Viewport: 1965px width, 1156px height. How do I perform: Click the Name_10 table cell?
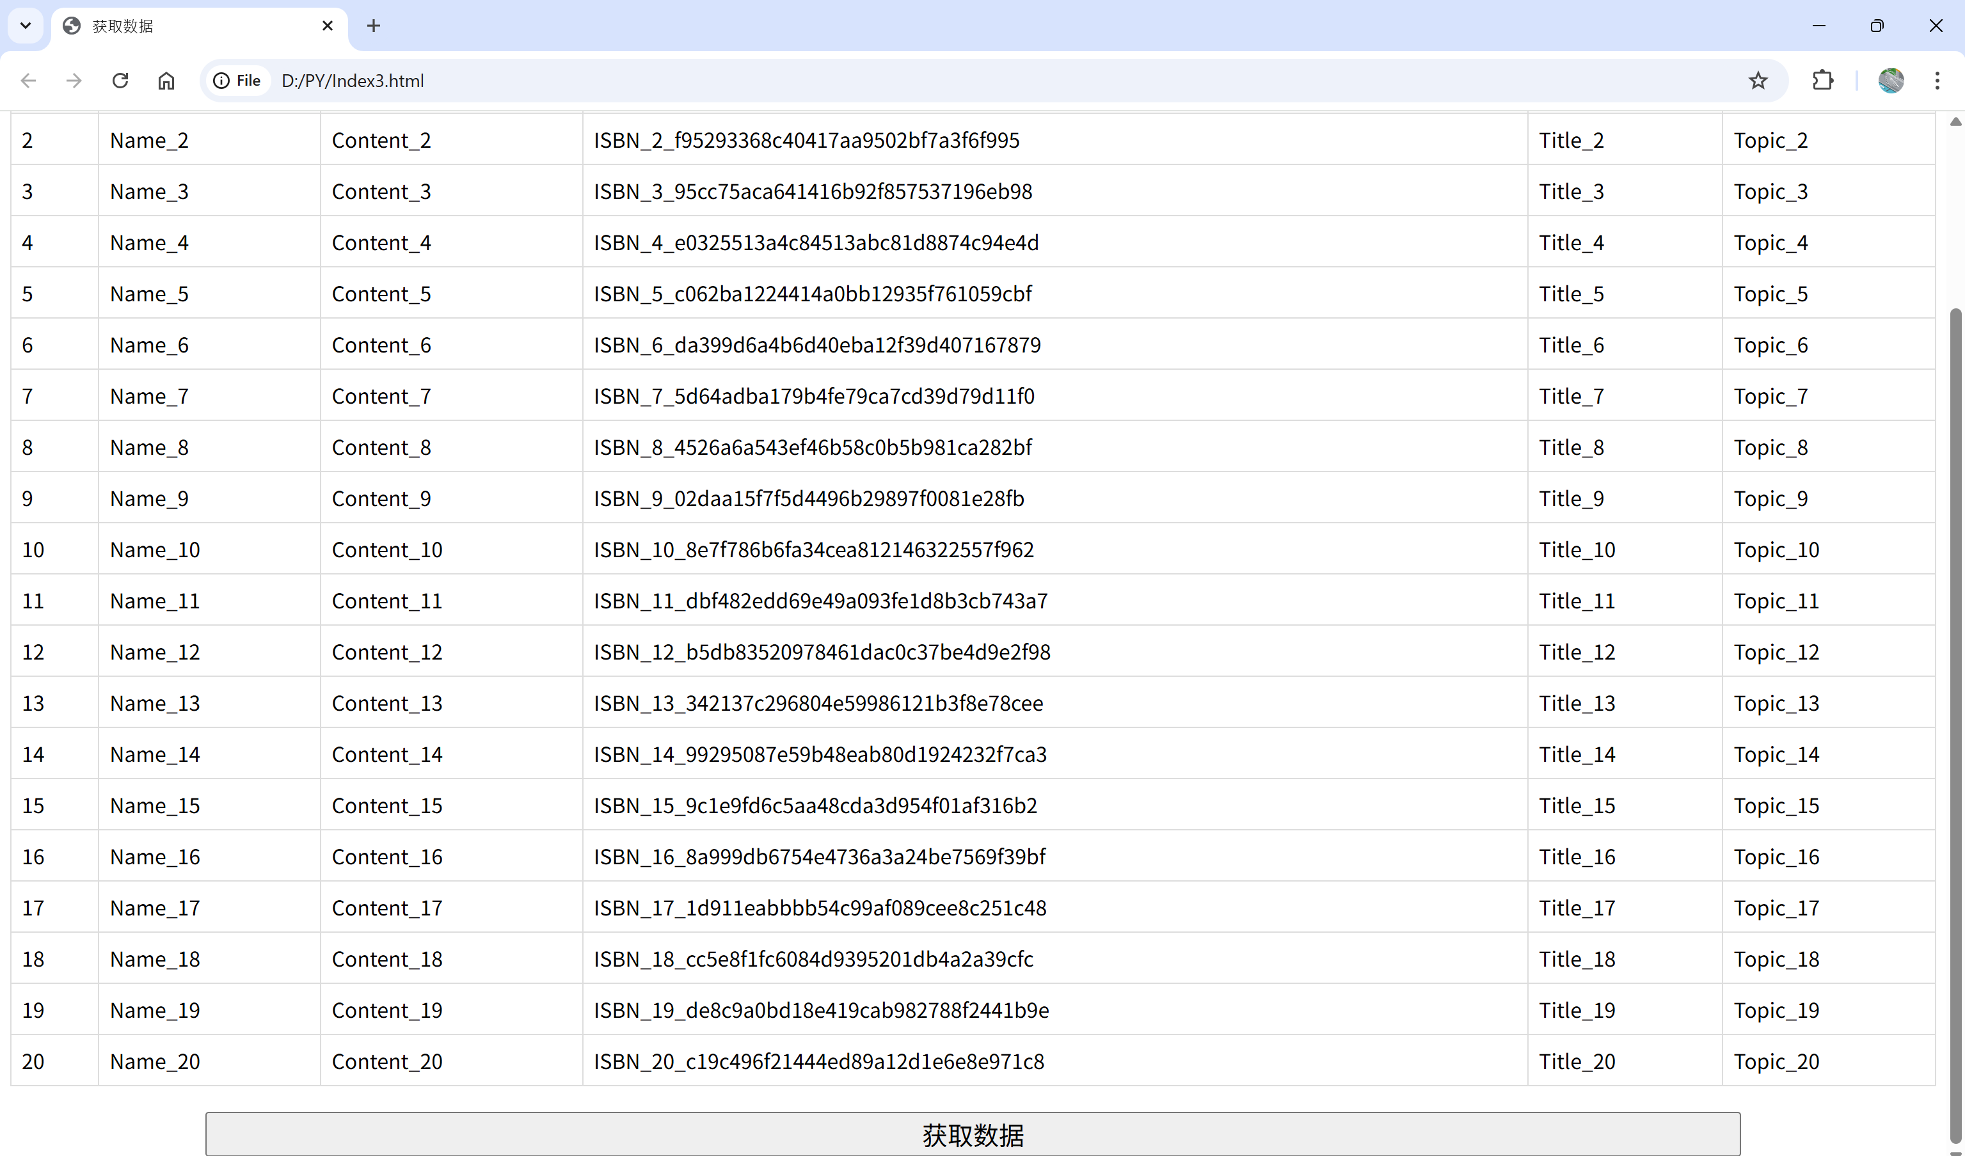pos(155,550)
